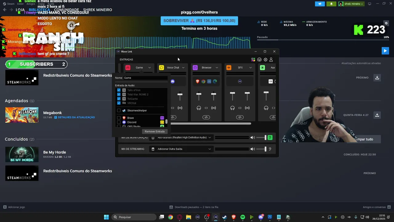Click the purple Browser channel icon

tap(195, 68)
